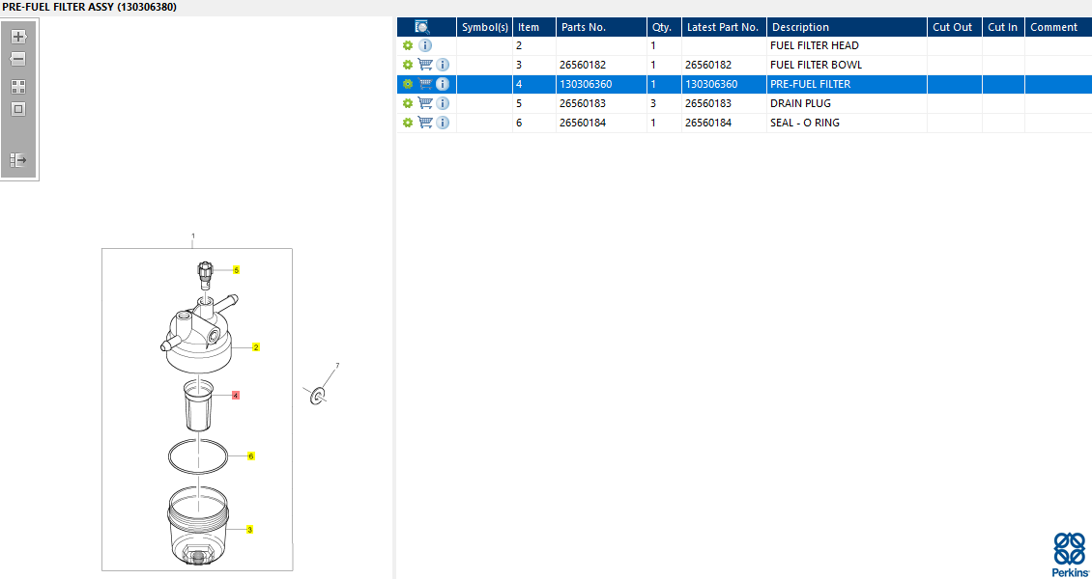Screen dimensions: 1092x579
Task: Sort by the Item column header
Action: (x=534, y=27)
